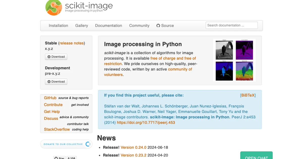Click the 2024-06-18 release date
This screenshot has height=159, width=303.
[x=158, y=147]
